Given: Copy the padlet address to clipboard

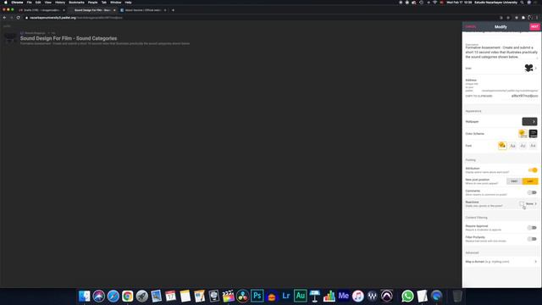Looking at the screenshot, I should pos(478,96).
